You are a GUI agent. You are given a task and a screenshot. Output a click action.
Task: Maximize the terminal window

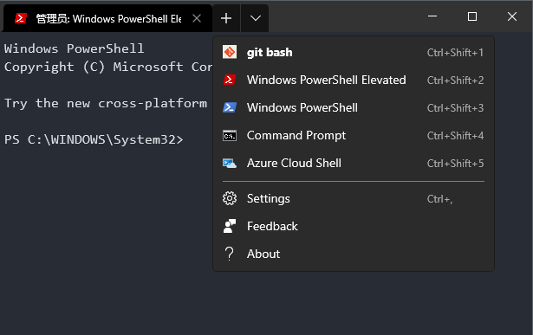[472, 16]
